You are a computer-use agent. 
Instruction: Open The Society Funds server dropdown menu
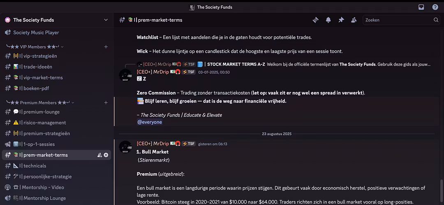coord(106,20)
